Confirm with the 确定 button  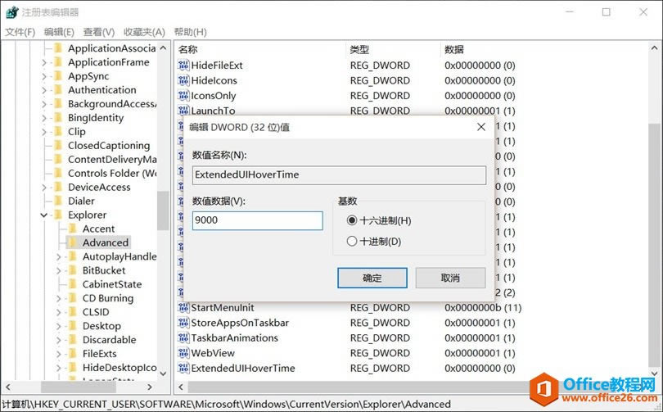click(x=372, y=278)
